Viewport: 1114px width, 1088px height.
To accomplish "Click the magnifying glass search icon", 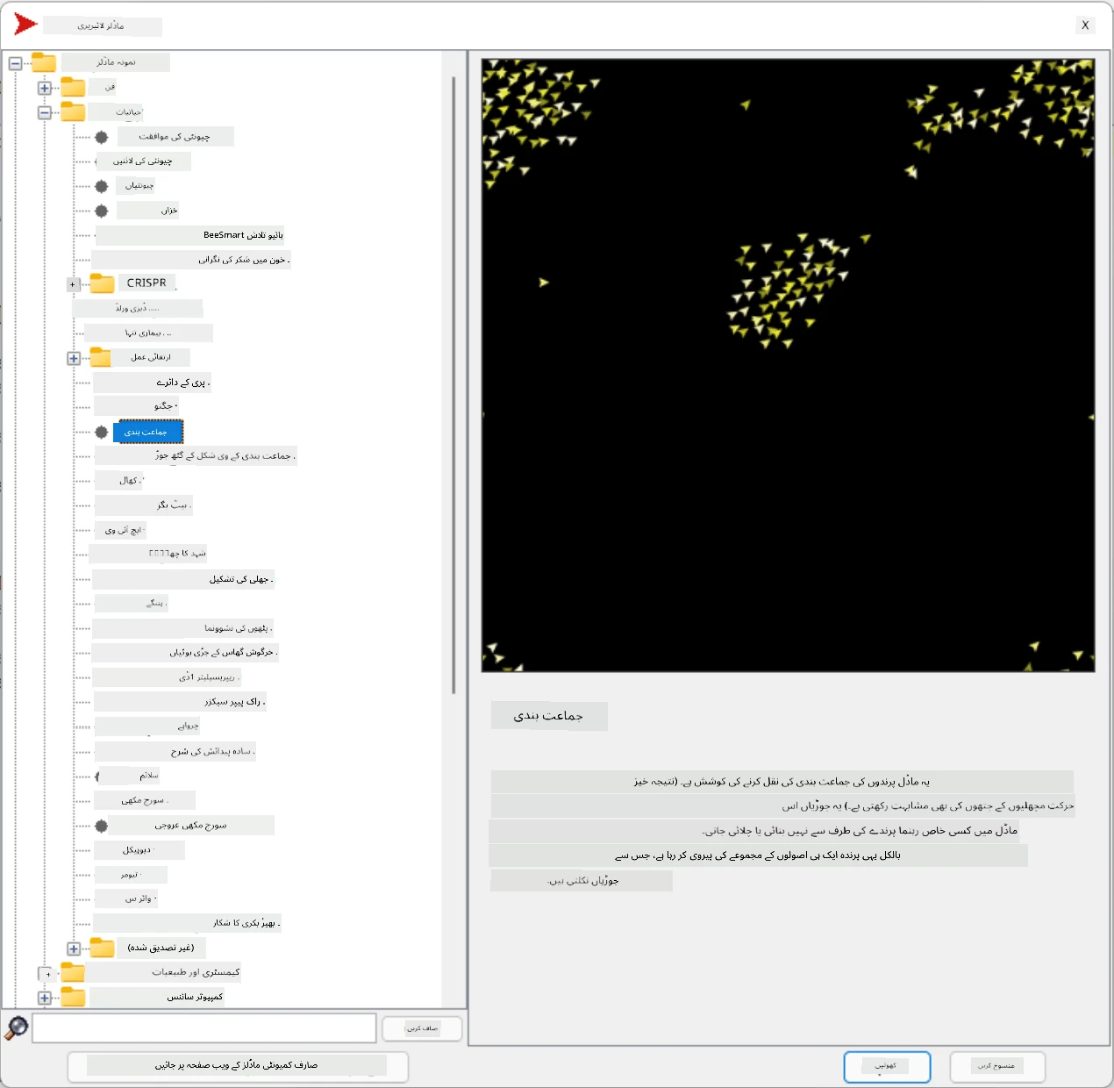I will tap(16, 1027).
